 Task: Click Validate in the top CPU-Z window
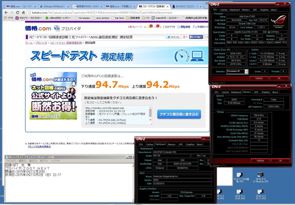point(259,78)
